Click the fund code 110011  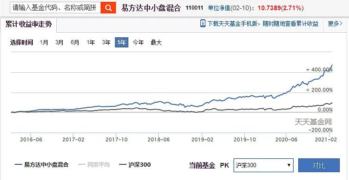point(194,8)
